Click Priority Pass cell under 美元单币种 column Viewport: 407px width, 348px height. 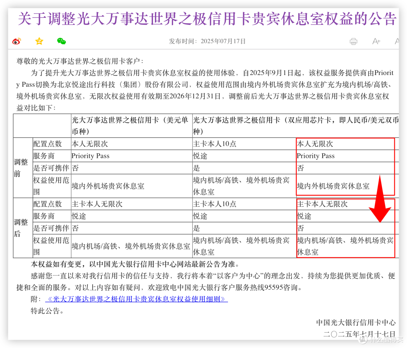point(132,156)
